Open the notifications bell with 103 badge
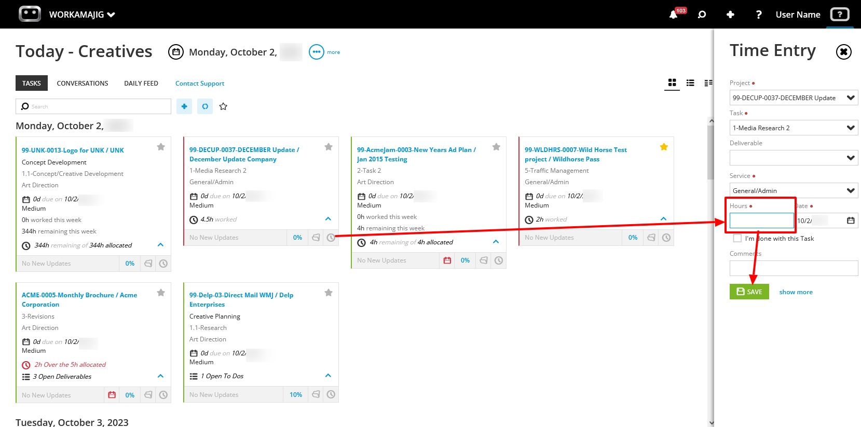 674,15
